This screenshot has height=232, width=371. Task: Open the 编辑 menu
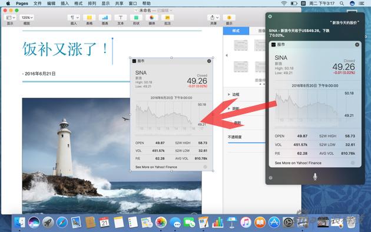[x=51, y=4]
